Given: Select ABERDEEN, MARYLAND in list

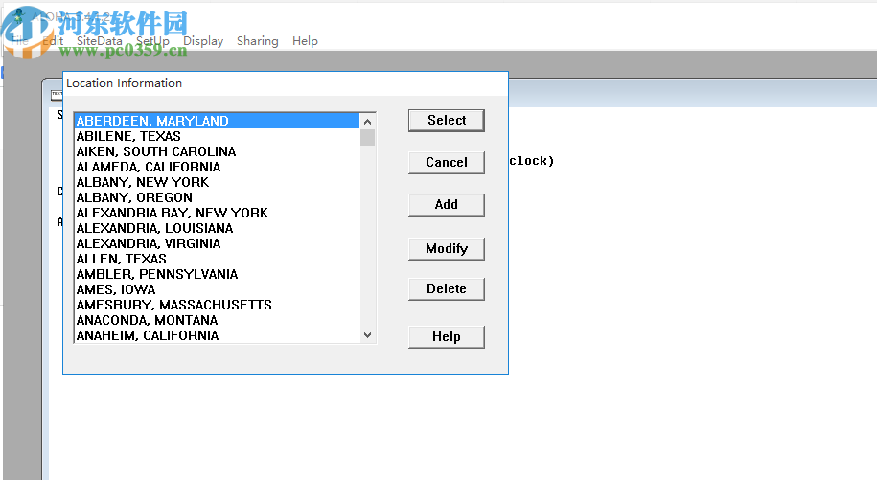Looking at the screenshot, I should (x=217, y=121).
